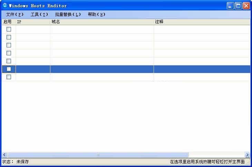Click the resize grip in the status bar corner
This screenshot has width=252, height=167.
(248, 162)
